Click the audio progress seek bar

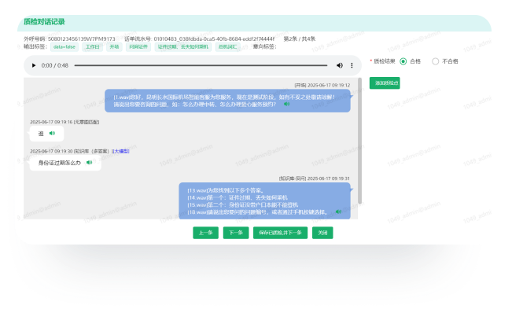[x=201, y=65]
